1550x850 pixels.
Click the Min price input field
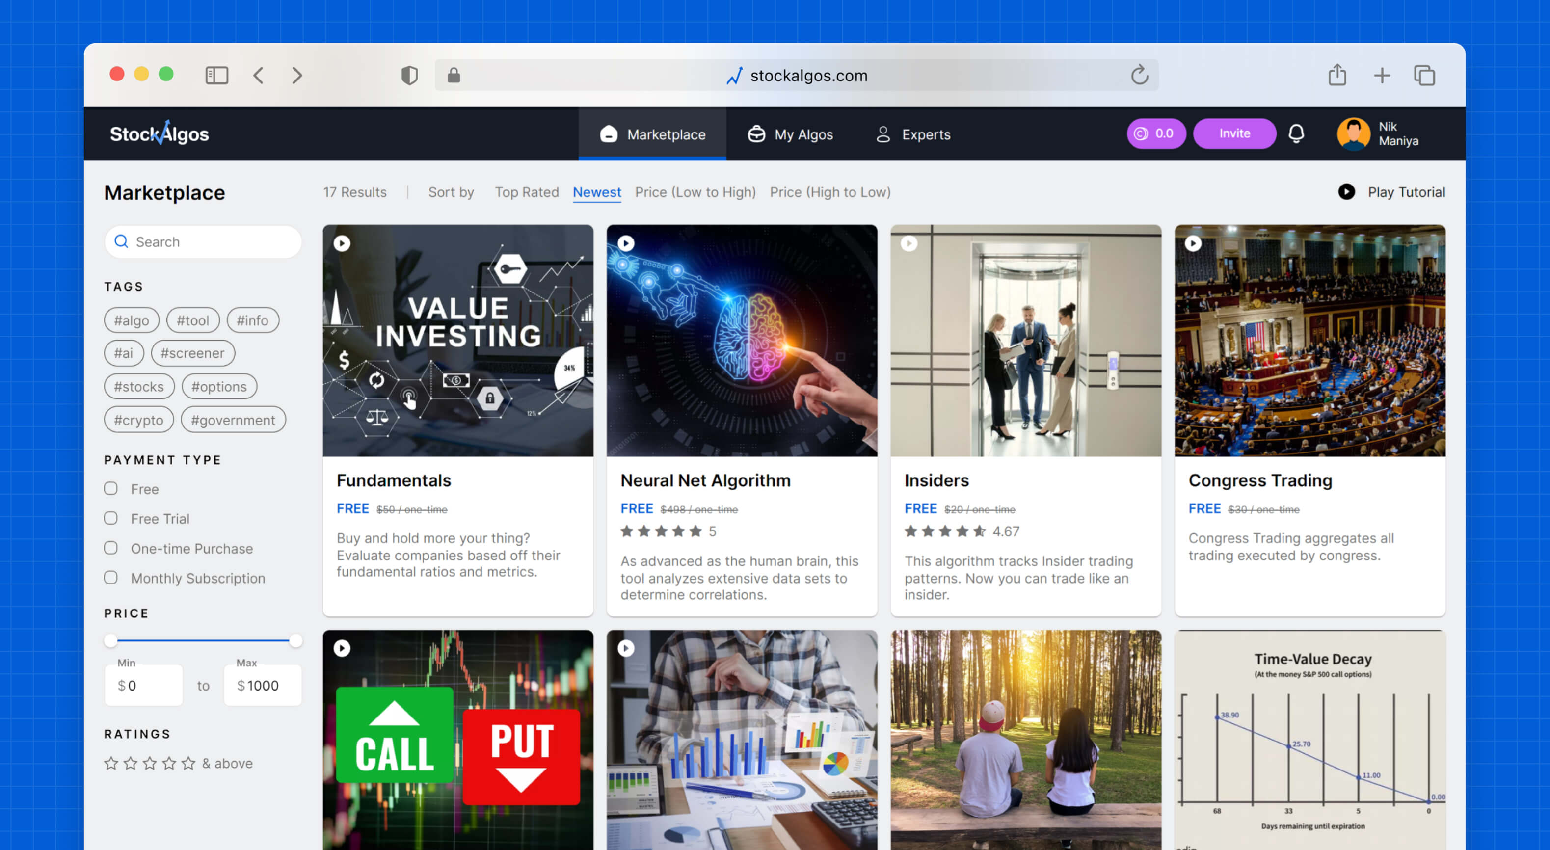tap(144, 685)
